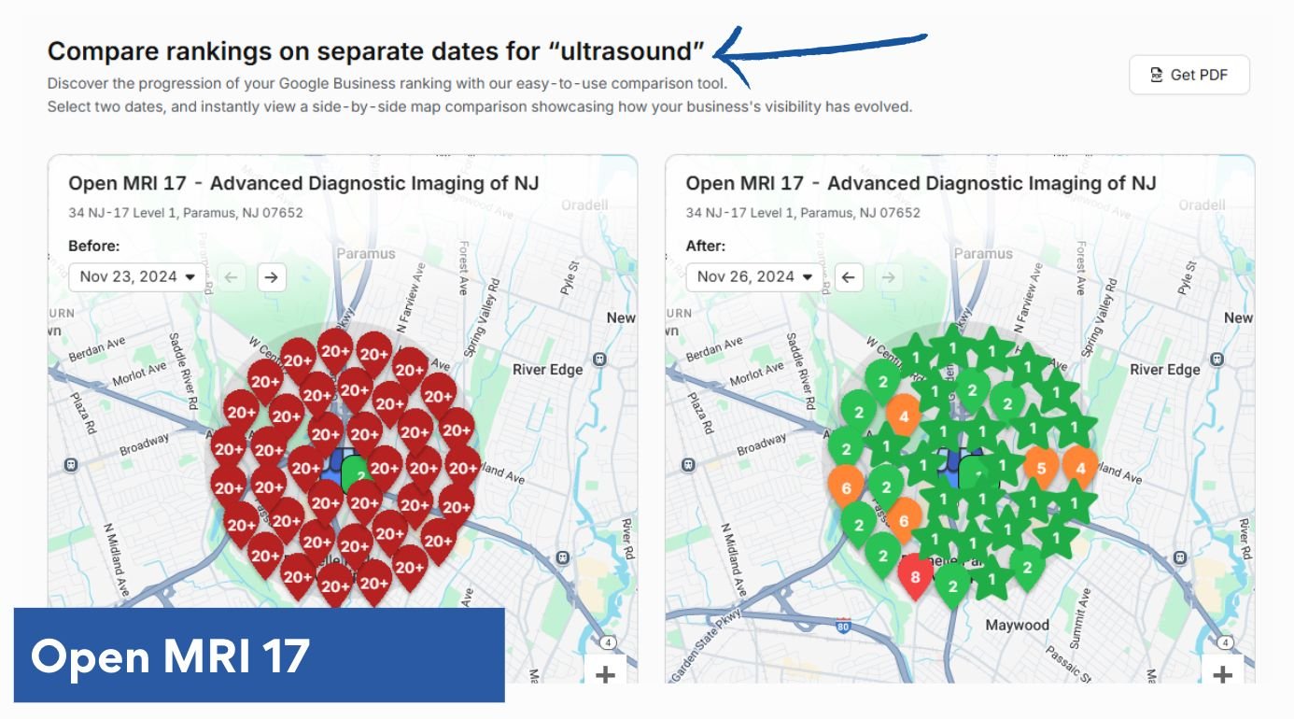The image size is (1294, 719).
Task: Click previous-date left arrow on Before map
Action: [x=232, y=277]
